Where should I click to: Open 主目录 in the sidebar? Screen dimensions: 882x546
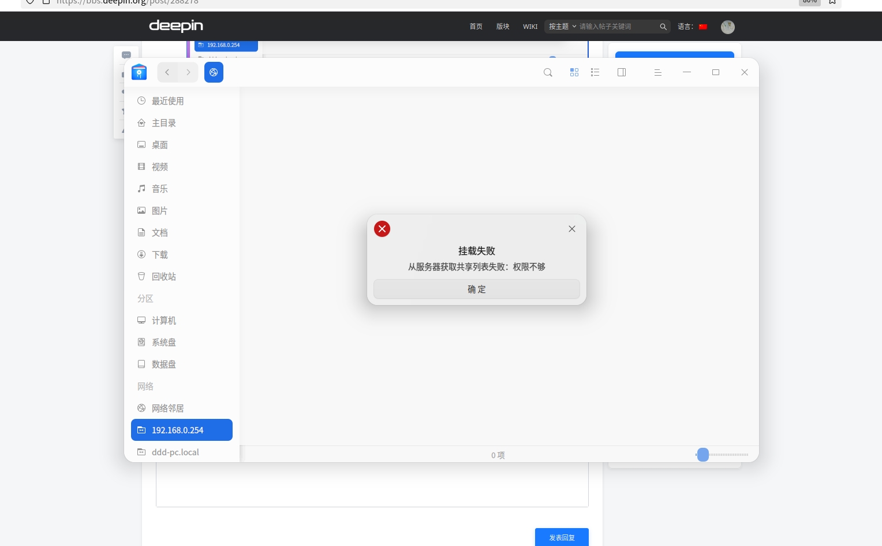click(x=182, y=123)
